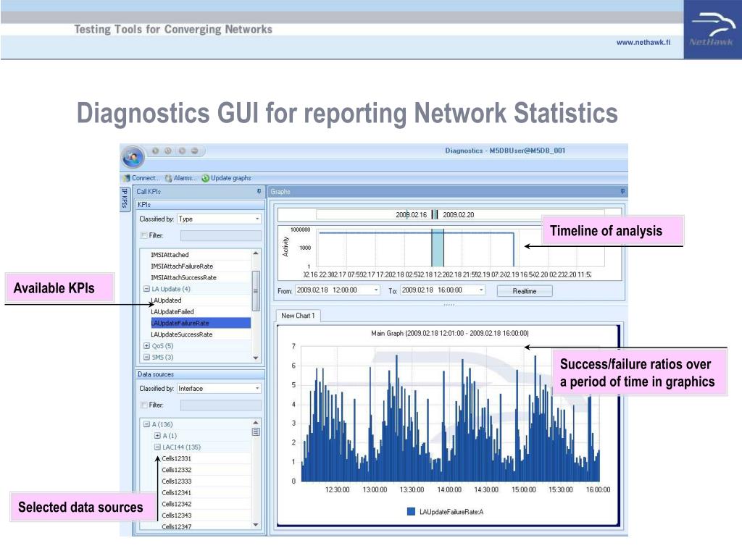
Task: Expand the QoS (5) tree group
Action: (x=146, y=346)
